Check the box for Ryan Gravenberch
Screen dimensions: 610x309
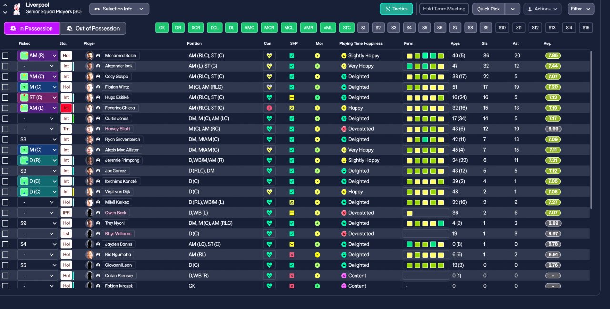tap(5, 139)
